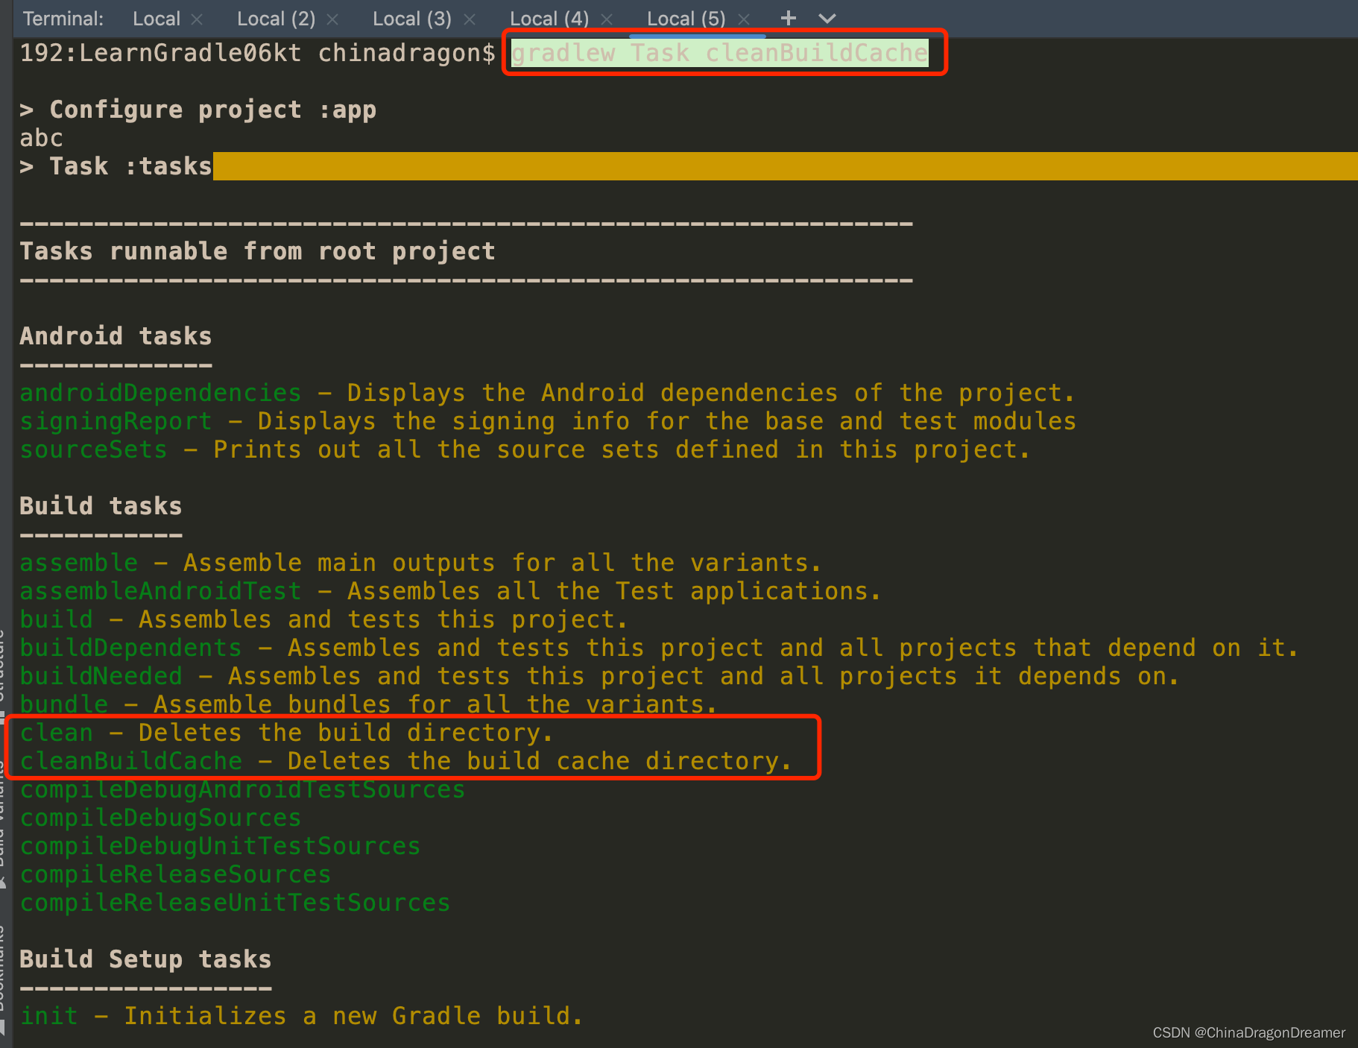Click the buildNeeded task name
This screenshot has height=1048, width=1358.
pos(101,676)
